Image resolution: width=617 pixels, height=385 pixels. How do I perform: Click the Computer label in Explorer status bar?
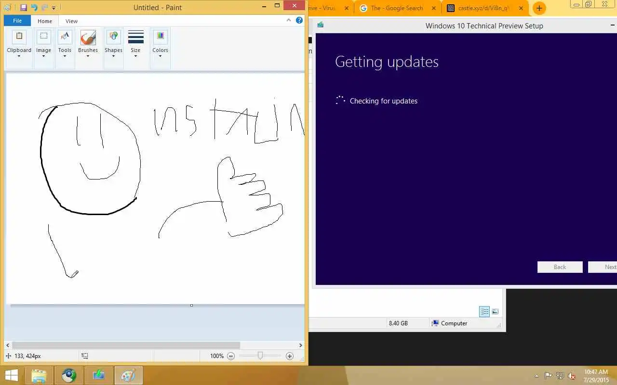pyautogui.click(x=454, y=323)
